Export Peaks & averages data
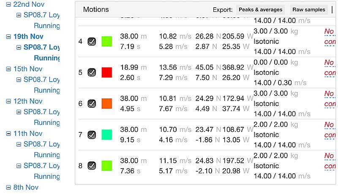This screenshot has height=194, width=338. (x=260, y=10)
